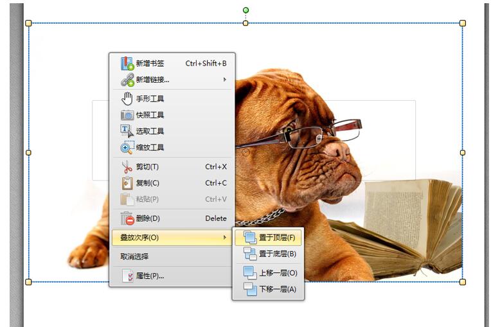Choose 新增书签 from context menu
Screen dimensions: 491x327
pos(172,64)
